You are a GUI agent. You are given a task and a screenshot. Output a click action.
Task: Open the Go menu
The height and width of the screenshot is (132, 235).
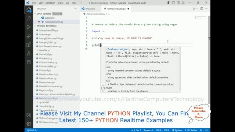tap(67, 3)
